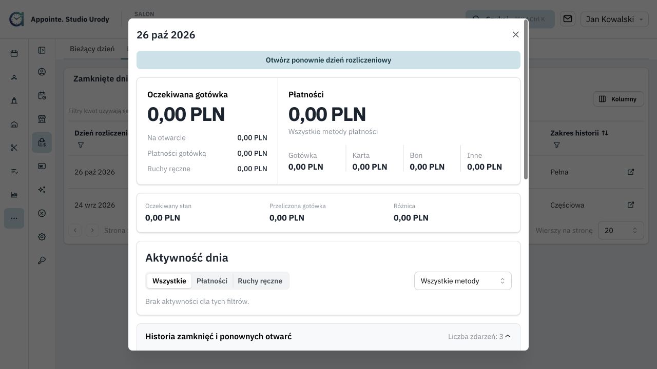The image size is (657, 369).
Task: Click the 26 paź 2026 table cell
Action: (x=94, y=172)
